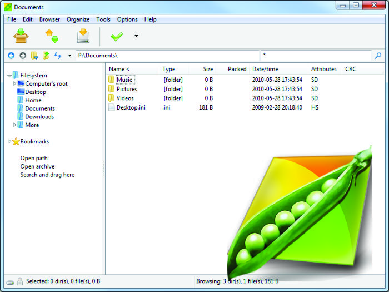This screenshot has width=389, height=292.
Task: Expand the Computer's root node
Action: tap(14, 83)
